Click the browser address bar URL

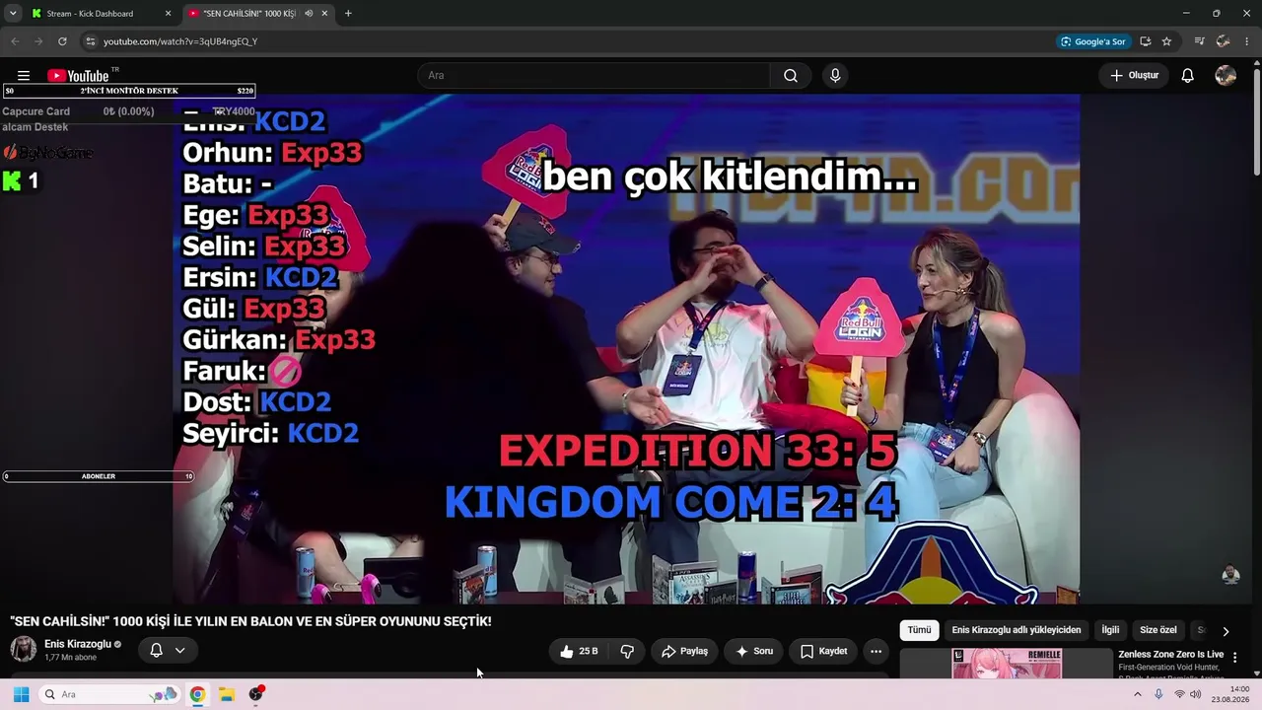click(180, 41)
